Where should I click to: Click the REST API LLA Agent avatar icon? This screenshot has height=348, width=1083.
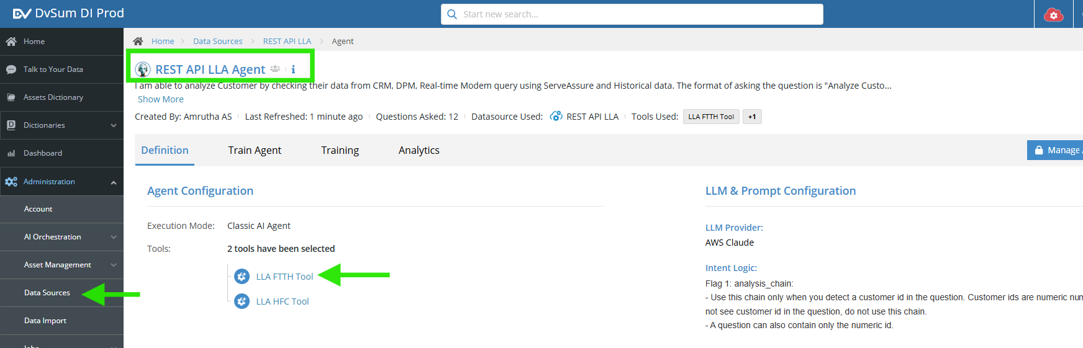point(143,69)
